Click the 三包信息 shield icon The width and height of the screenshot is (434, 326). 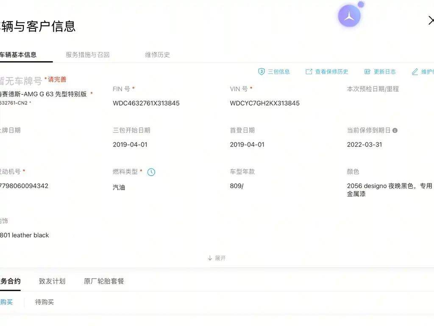coord(261,71)
